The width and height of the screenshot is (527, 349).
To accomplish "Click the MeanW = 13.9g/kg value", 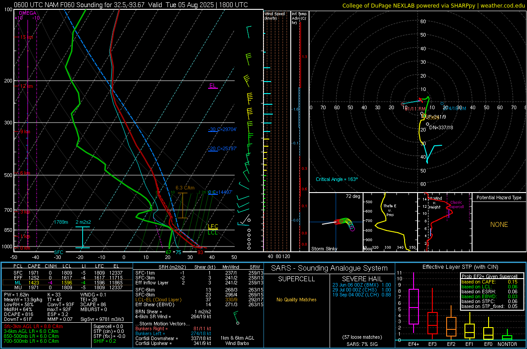I will pyautogui.click(x=23, y=300).
